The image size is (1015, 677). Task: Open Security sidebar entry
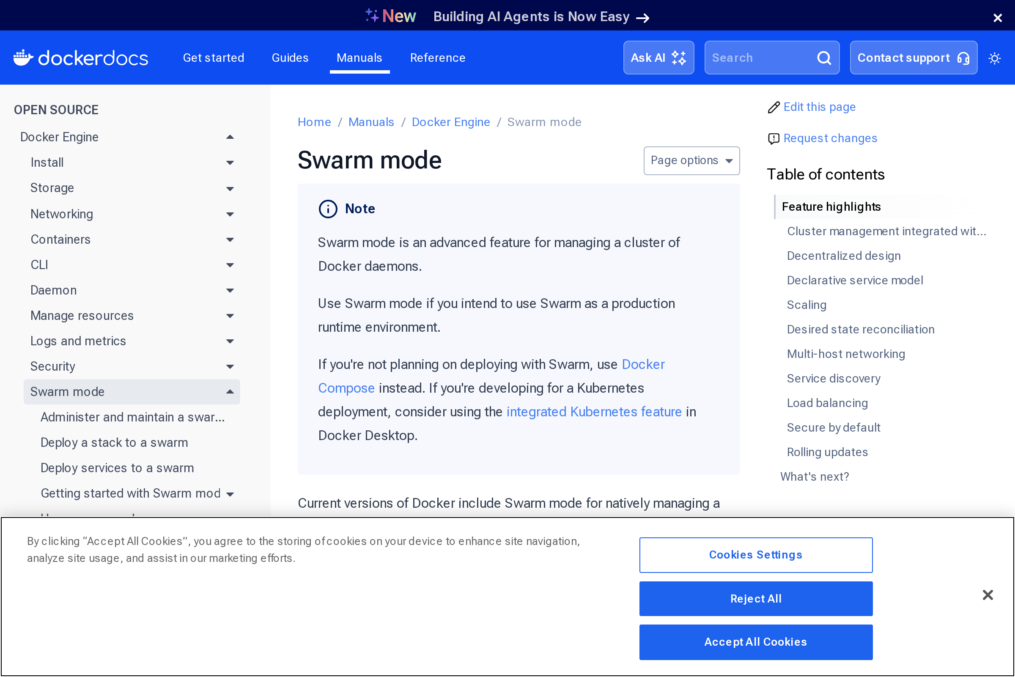click(52, 367)
